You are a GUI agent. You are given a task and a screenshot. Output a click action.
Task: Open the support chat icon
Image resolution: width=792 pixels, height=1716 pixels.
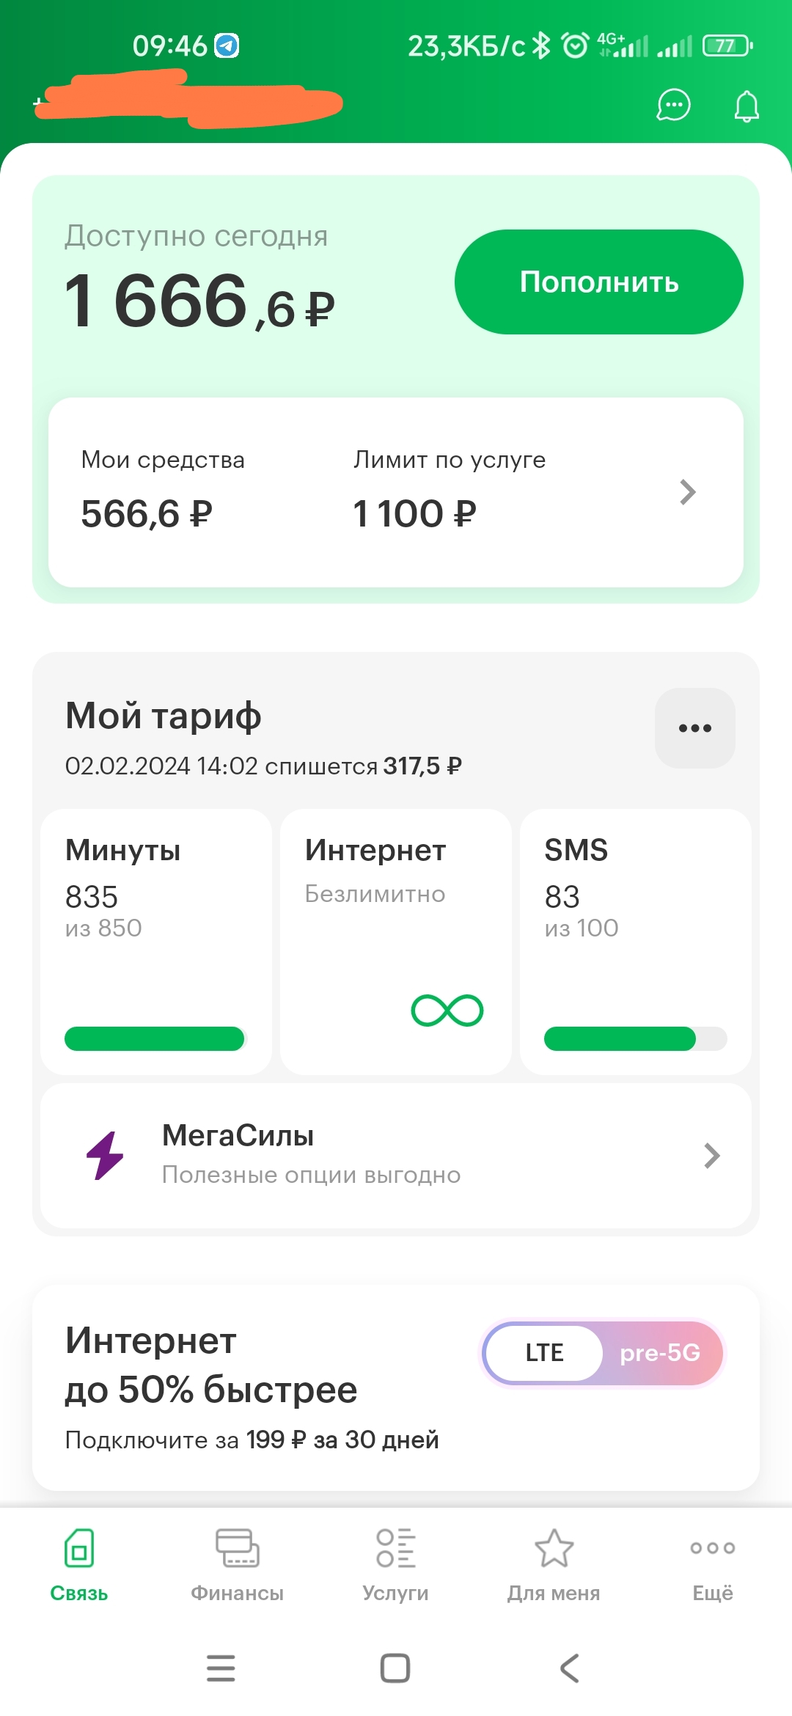pyautogui.click(x=673, y=106)
